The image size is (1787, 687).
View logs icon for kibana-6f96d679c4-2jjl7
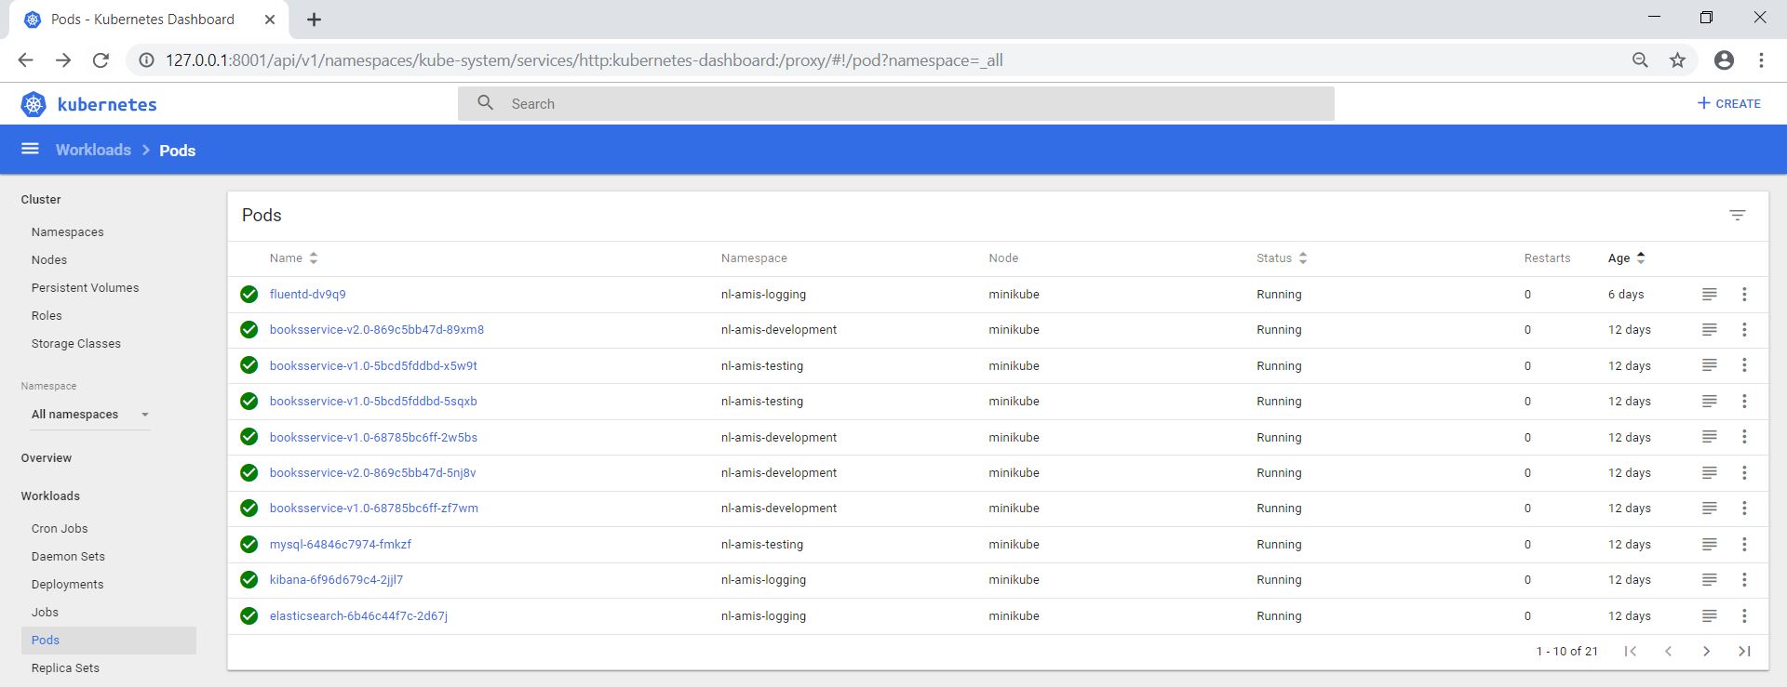pyautogui.click(x=1709, y=580)
